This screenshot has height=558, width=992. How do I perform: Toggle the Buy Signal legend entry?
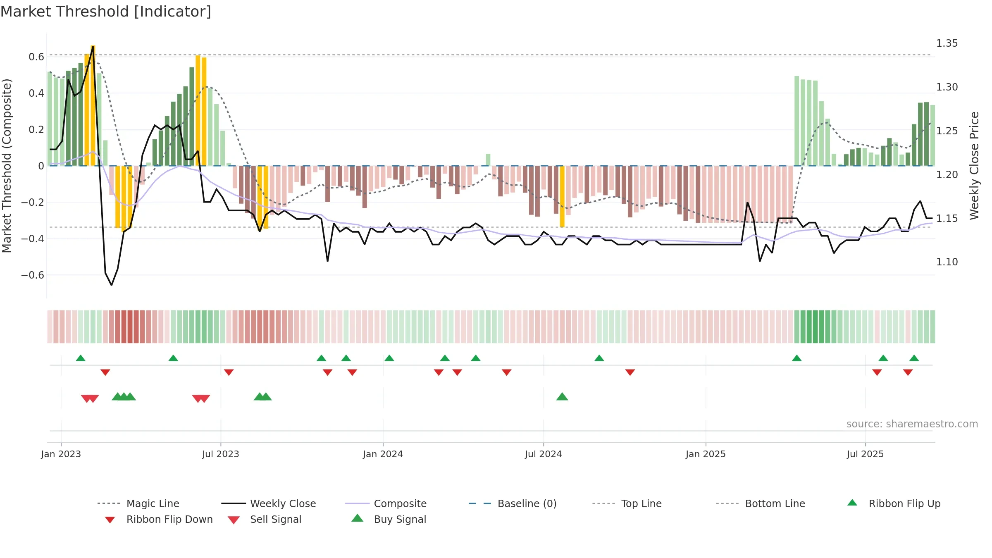coord(389,520)
